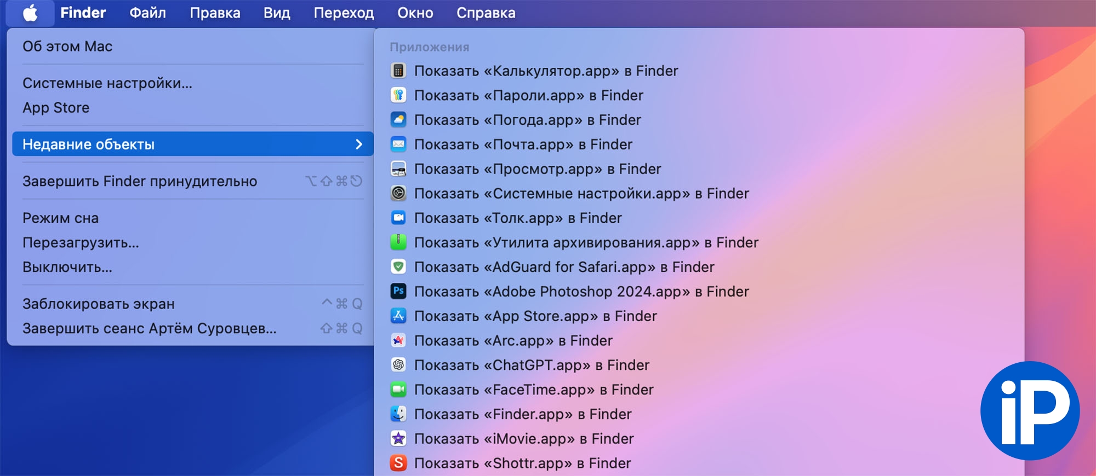Image resolution: width=1096 pixels, height=476 pixels.
Task: Open the Окно menu
Action: pos(415,13)
